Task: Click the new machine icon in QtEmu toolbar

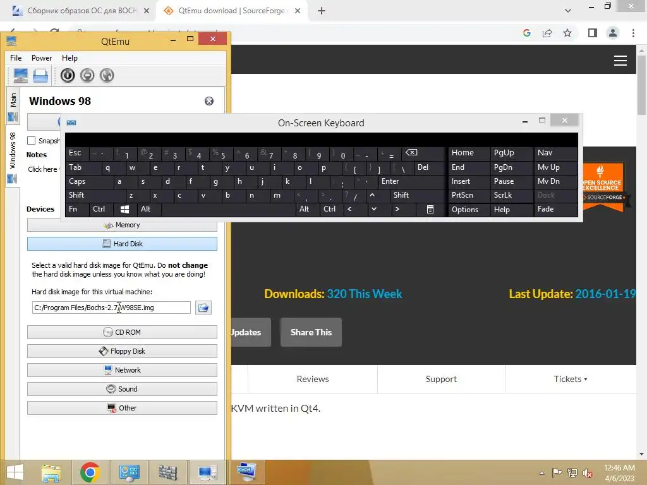Action: [x=21, y=76]
